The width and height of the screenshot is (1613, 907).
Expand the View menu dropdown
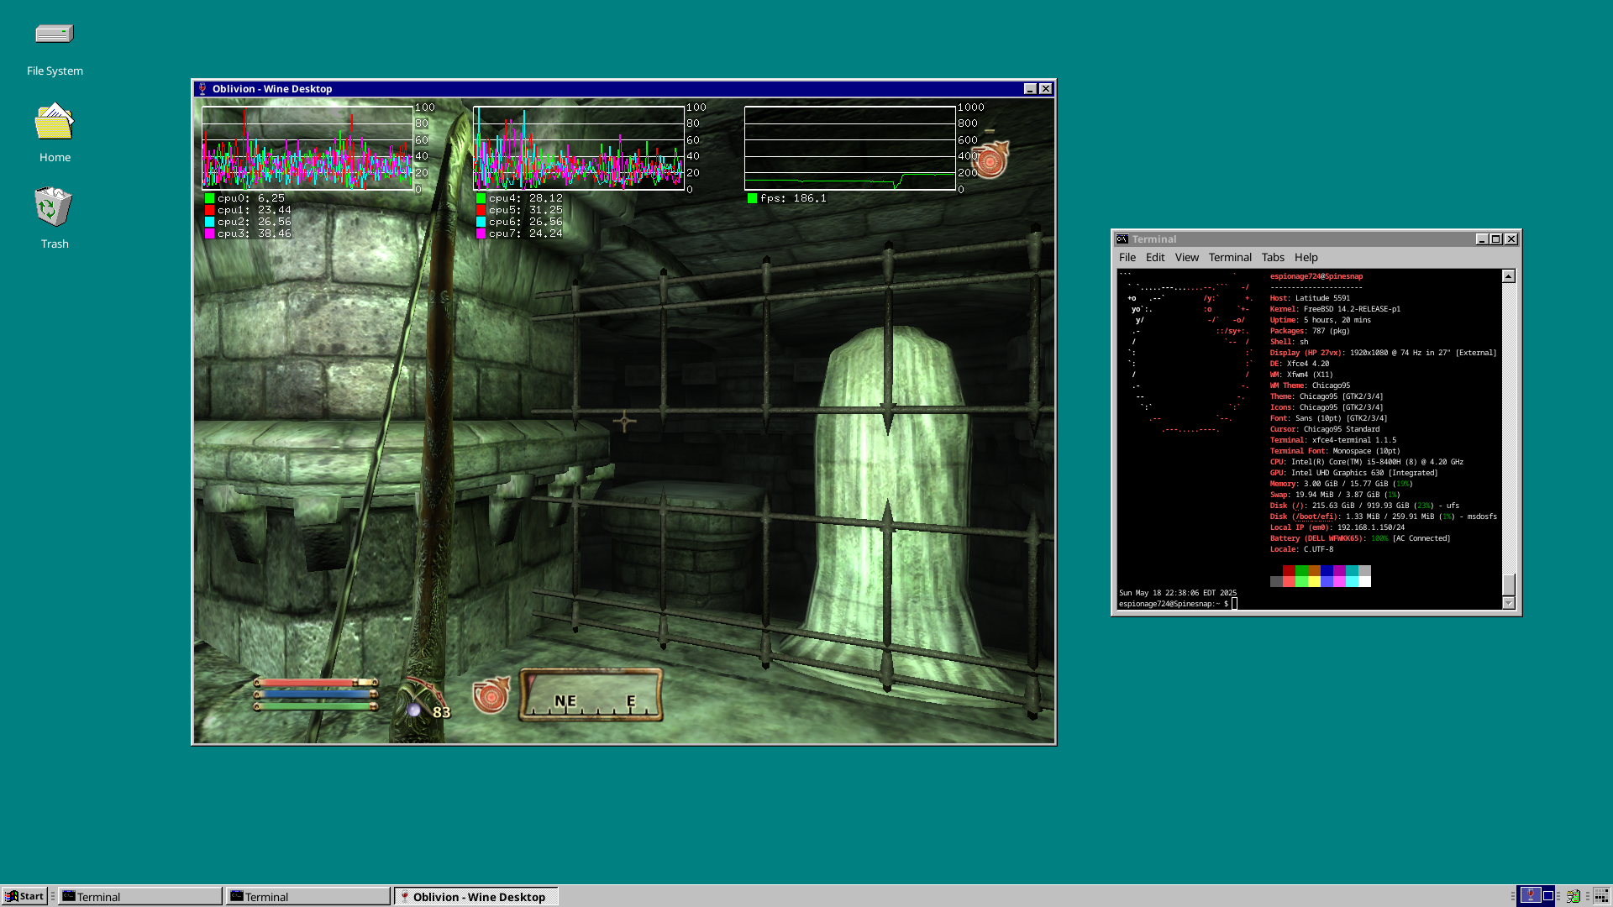click(1186, 258)
